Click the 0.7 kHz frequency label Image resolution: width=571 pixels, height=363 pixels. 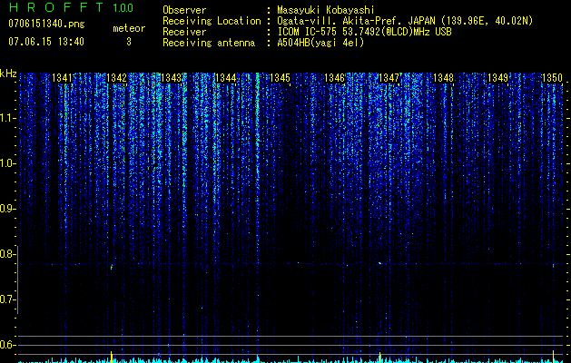(6, 299)
